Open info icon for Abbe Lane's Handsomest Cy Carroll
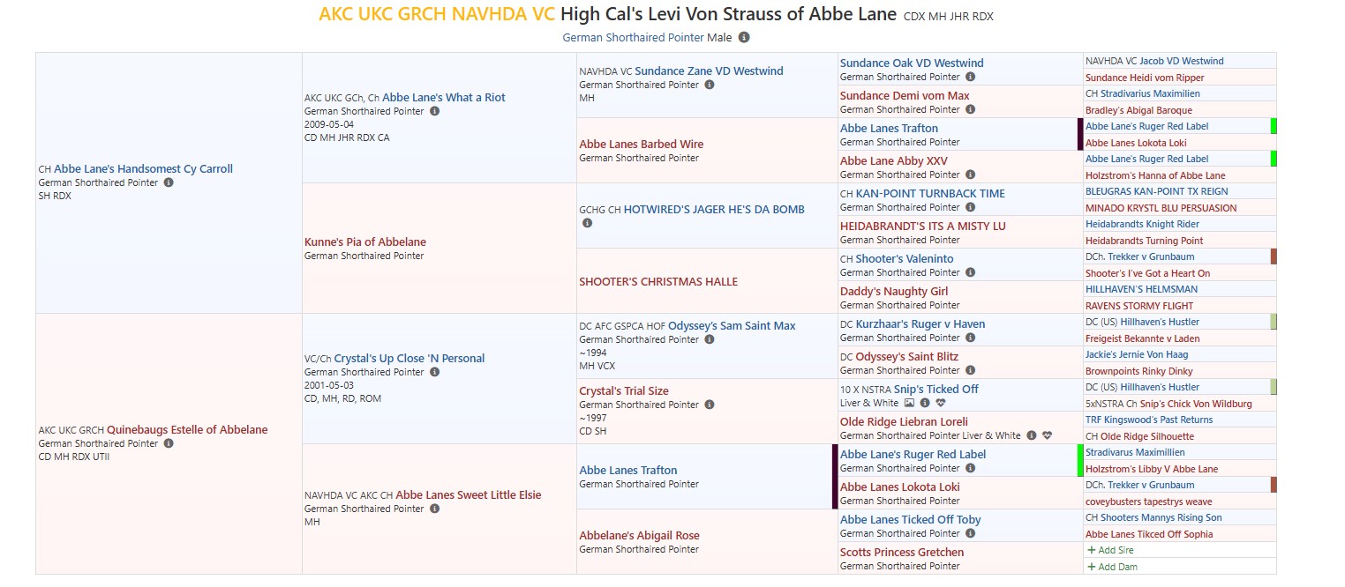The height and width of the screenshot is (587, 1345). pos(169,182)
